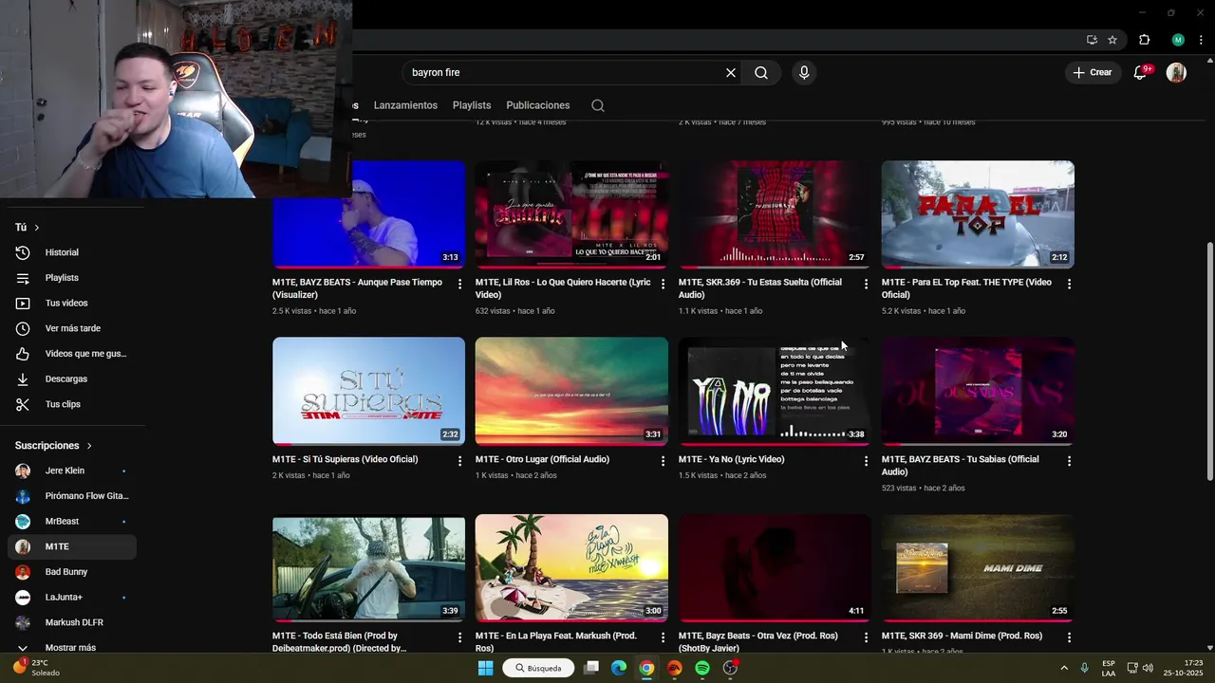Open options for Otro Lugar video
Viewport: 1215px width, 683px height.
click(x=664, y=461)
